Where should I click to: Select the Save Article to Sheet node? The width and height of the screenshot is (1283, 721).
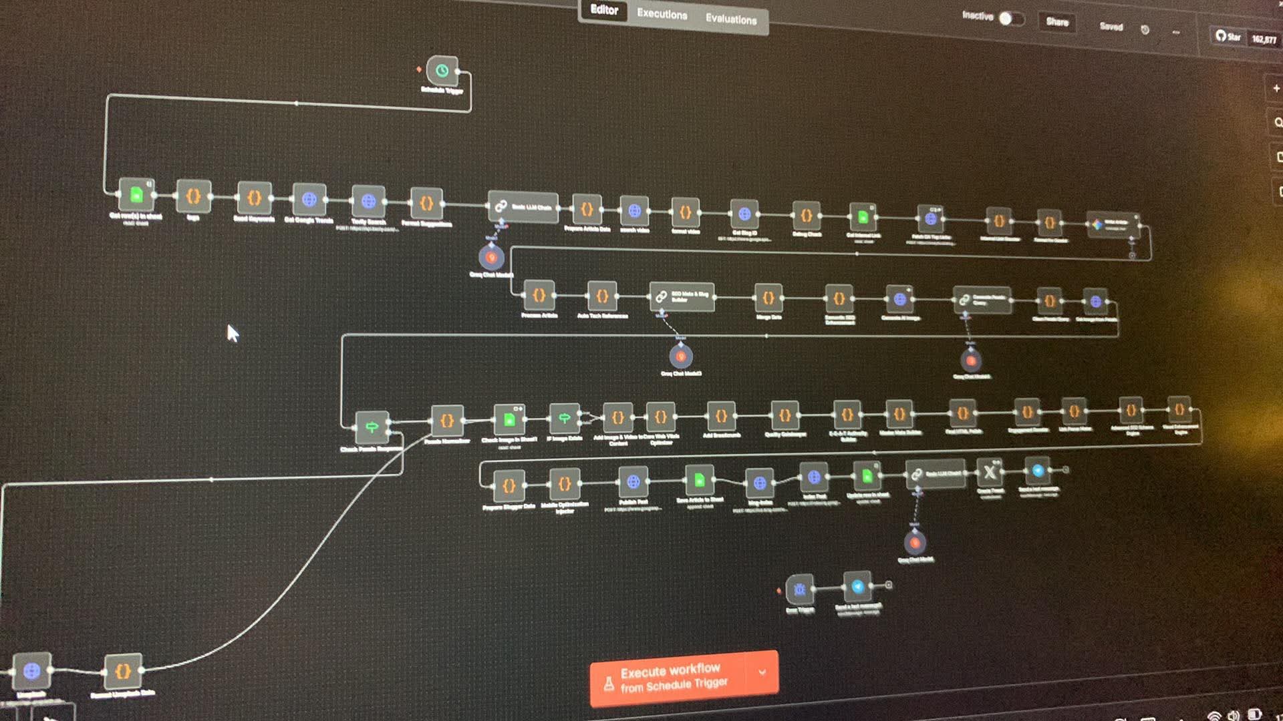[699, 480]
